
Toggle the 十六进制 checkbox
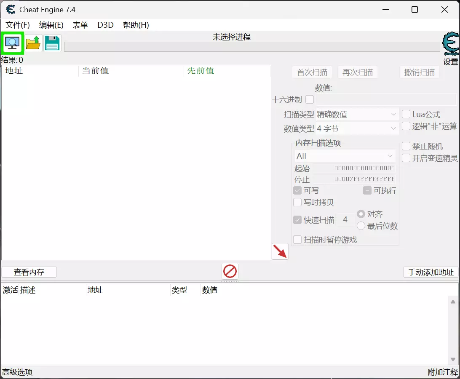310,99
